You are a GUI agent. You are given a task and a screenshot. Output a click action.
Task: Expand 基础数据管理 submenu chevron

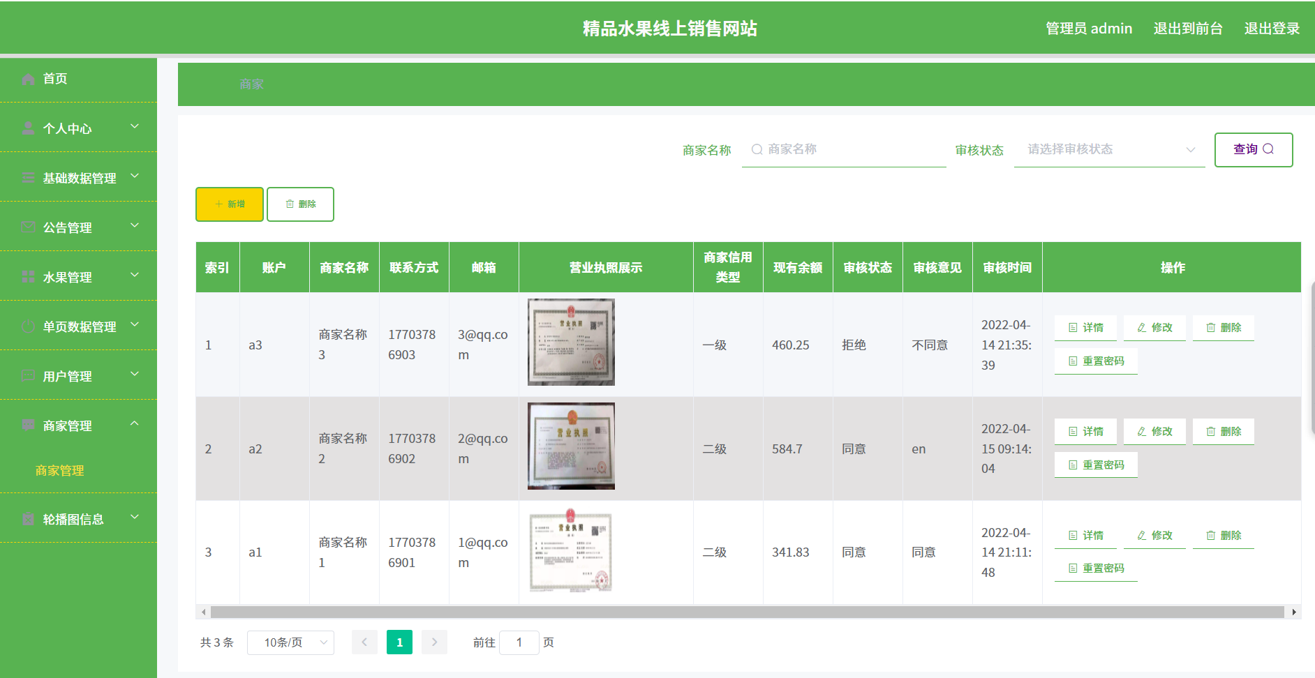[135, 176]
